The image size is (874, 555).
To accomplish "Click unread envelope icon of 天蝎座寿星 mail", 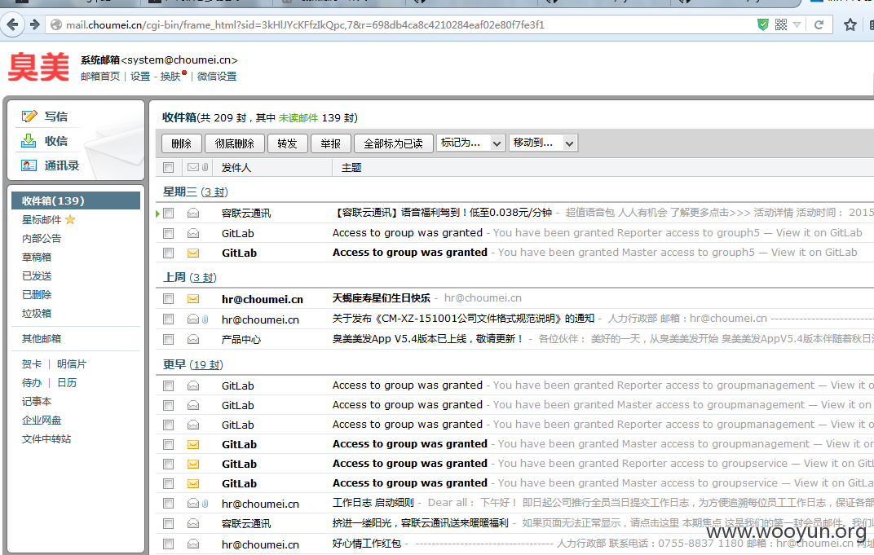I will (x=193, y=299).
